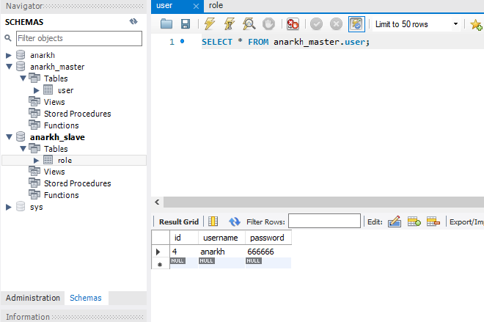Save the script with floppy disk icon
Viewport: 484px width, 322px height.
click(x=186, y=24)
